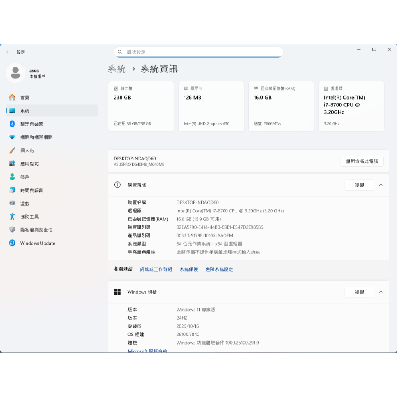Collapse the Windows 規格 section chevron

pyautogui.click(x=381, y=292)
